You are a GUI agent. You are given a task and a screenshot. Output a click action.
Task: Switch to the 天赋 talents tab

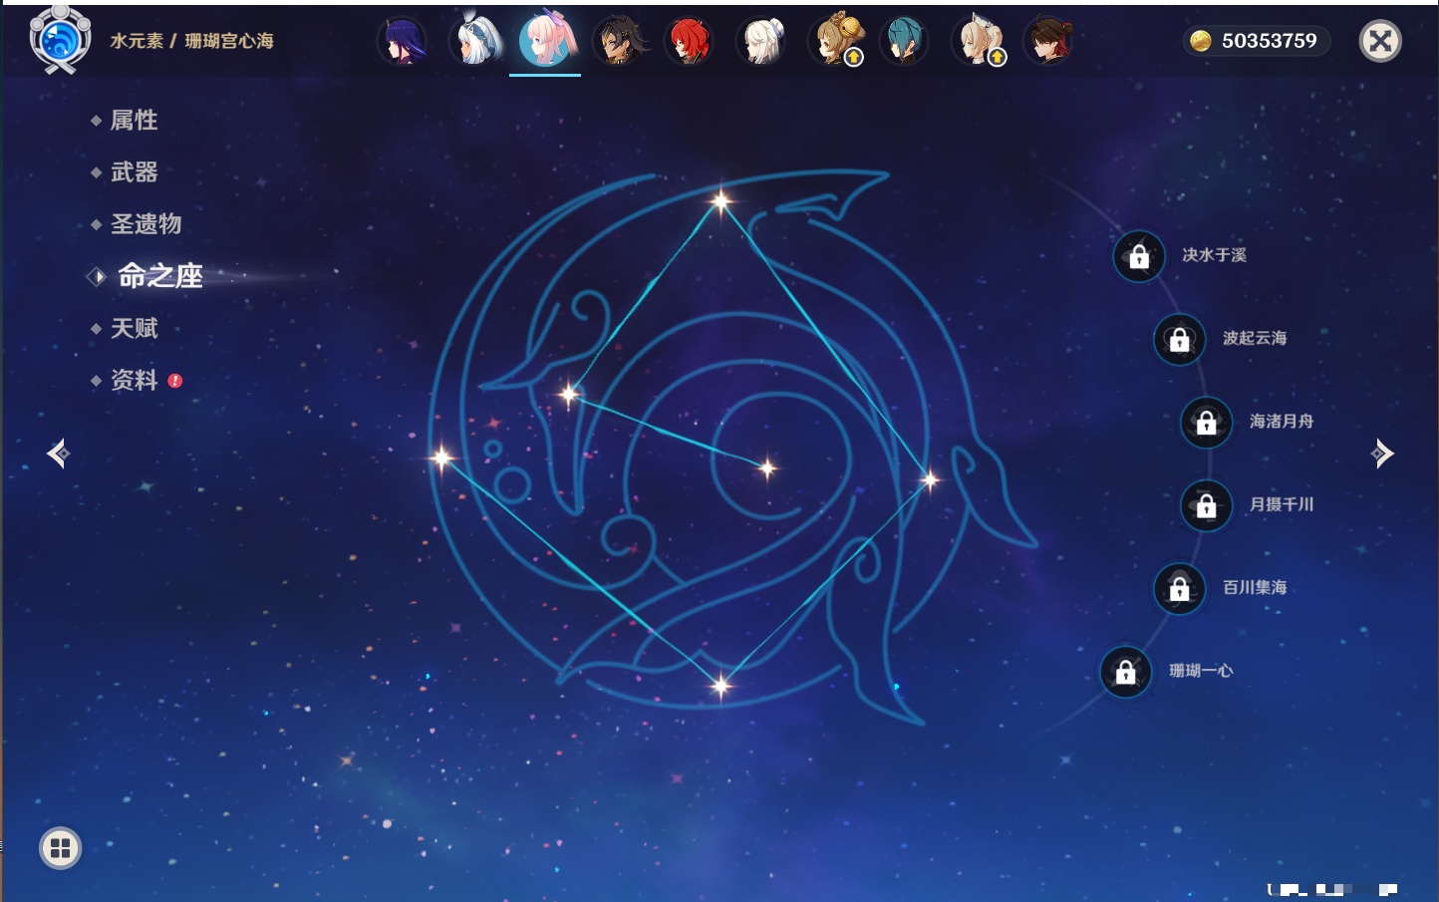134,329
